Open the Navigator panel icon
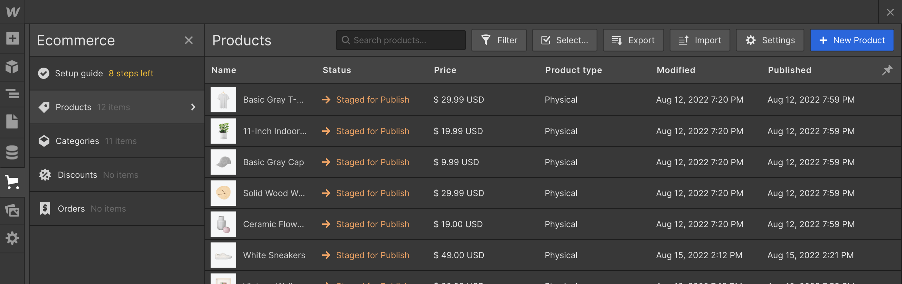902x284 pixels. click(x=12, y=94)
